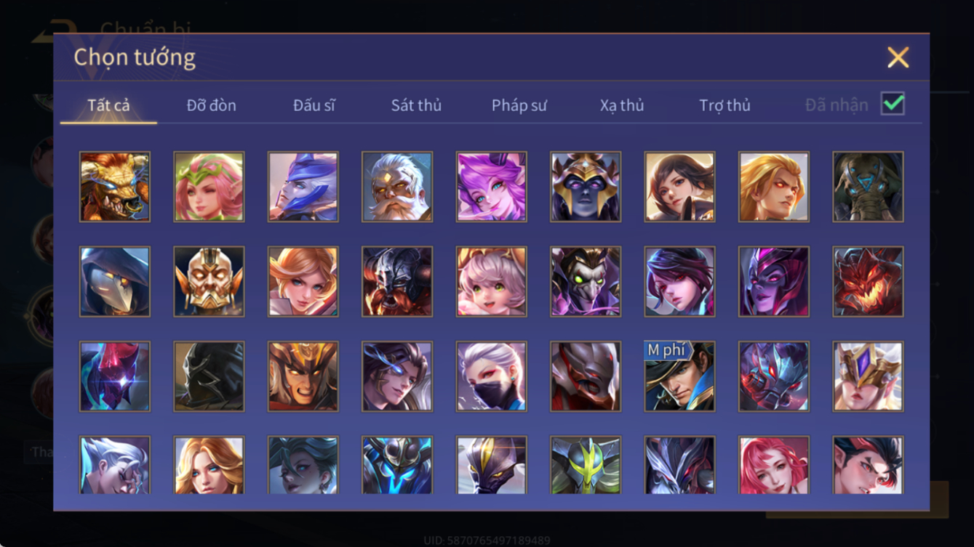
Task: Pick the red lava demon hero
Action: point(869,282)
